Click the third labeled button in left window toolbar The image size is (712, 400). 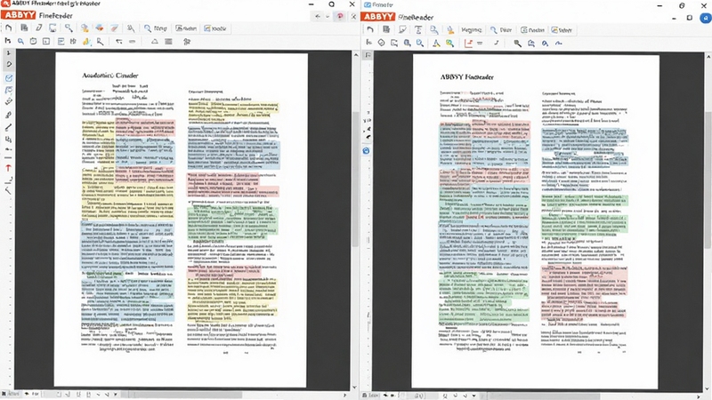(214, 28)
